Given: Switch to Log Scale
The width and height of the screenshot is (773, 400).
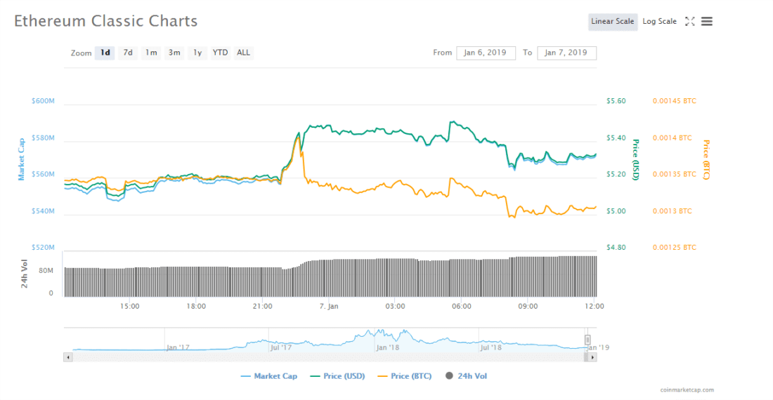Looking at the screenshot, I should pos(659,22).
